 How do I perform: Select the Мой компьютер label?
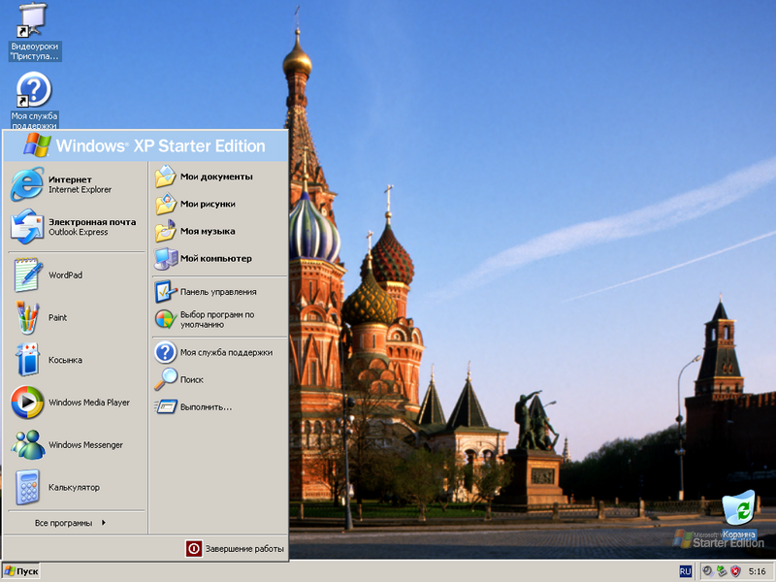pos(216,258)
